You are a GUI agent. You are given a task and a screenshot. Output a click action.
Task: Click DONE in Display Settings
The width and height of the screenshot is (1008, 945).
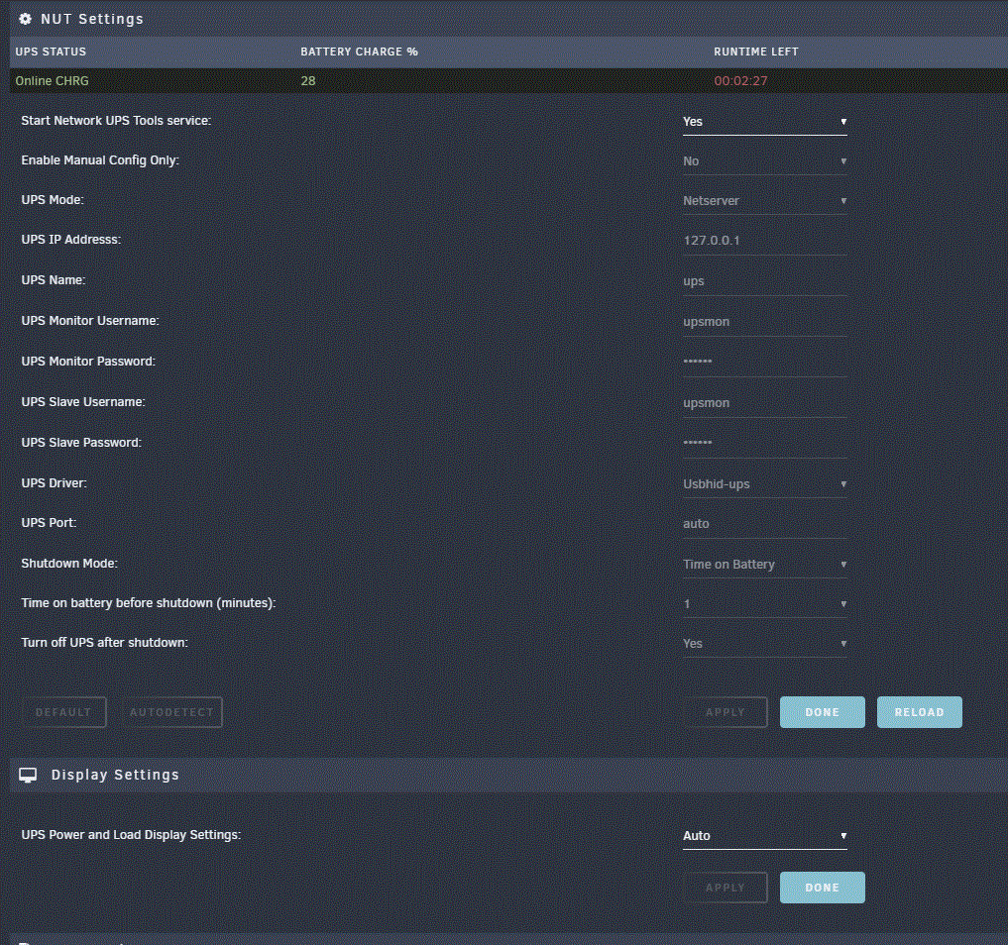(823, 888)
